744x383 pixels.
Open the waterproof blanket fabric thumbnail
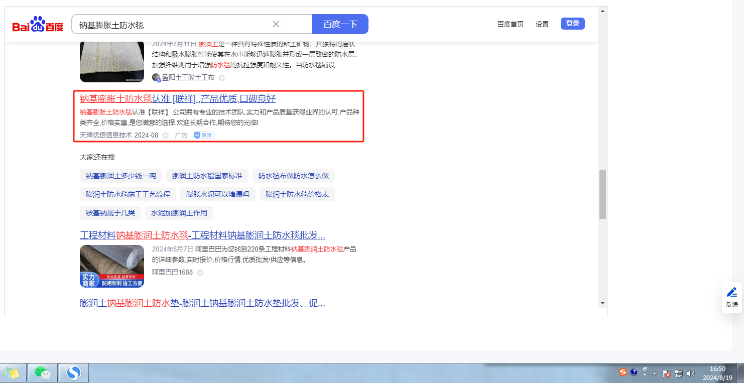[112, 61]
